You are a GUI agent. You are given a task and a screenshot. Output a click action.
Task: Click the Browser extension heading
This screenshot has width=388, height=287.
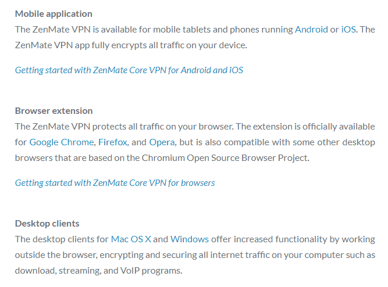[54, 111]
